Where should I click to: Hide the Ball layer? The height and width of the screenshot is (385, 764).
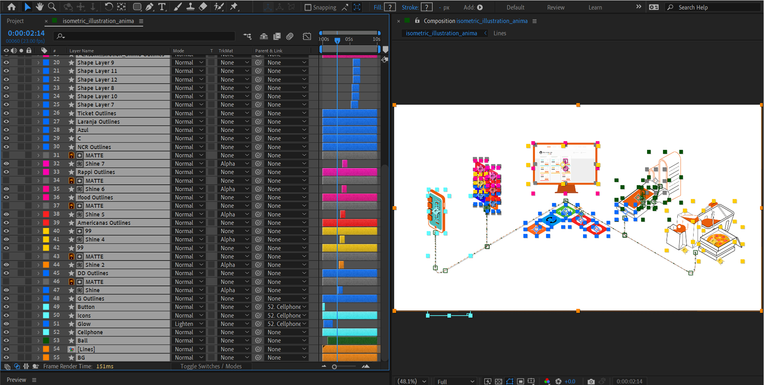[6, 341]
